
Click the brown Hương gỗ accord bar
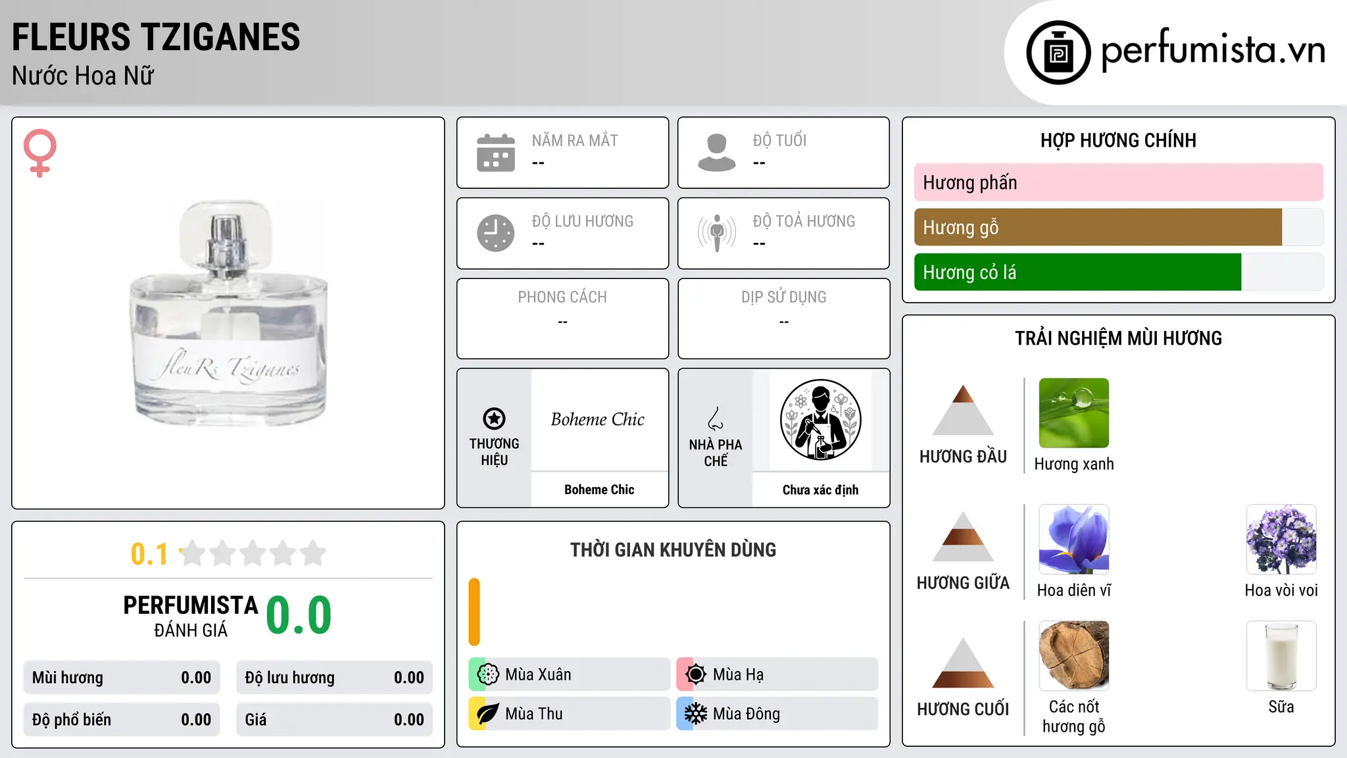(1098, 227)
